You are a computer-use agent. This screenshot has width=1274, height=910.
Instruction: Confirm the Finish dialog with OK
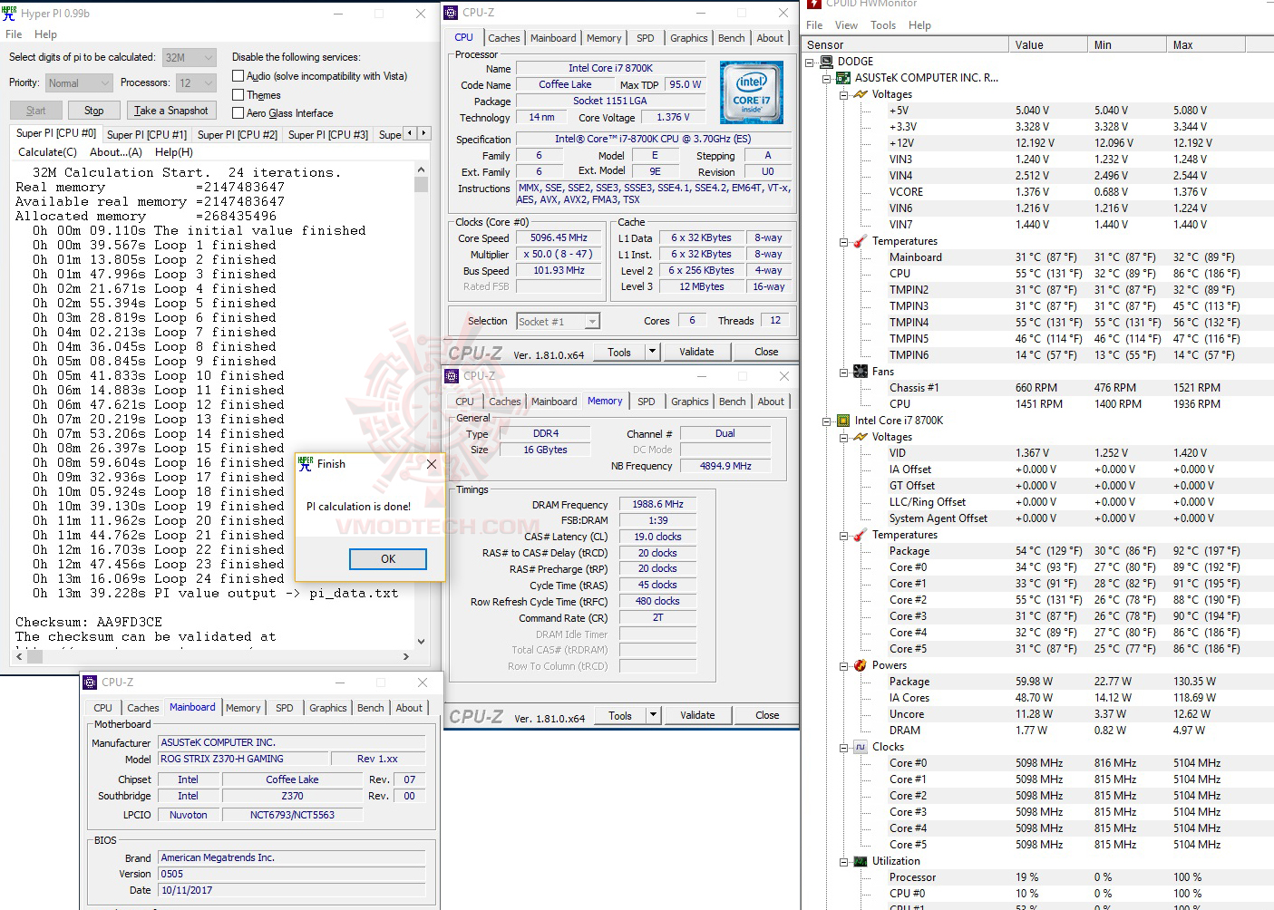pyautogui.click(x=388, y=559)
